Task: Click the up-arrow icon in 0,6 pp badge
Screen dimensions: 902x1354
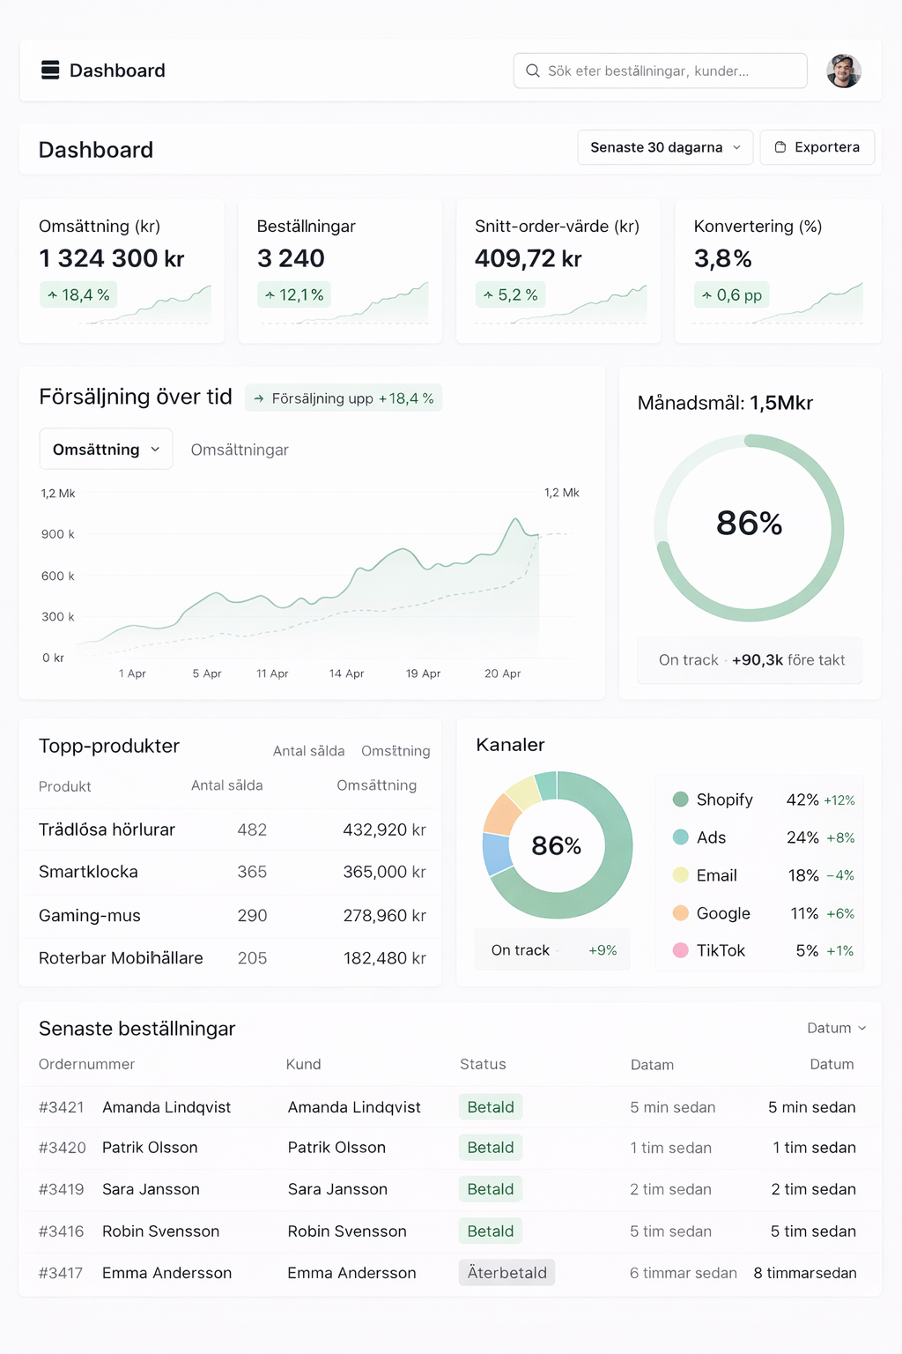Action: [706, 295]
